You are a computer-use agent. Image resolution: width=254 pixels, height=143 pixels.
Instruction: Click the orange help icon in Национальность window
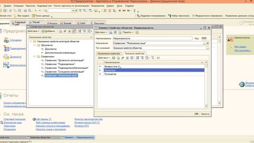[137, 33]
